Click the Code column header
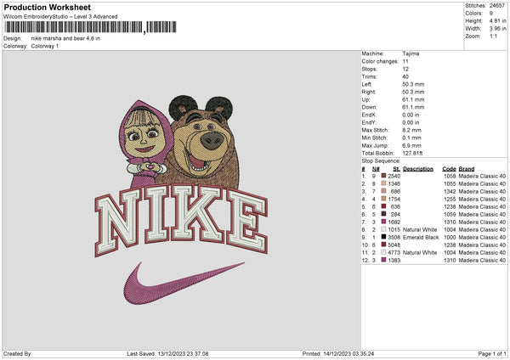This screenshot has width=510, height=360. pyautogui.click(x=449, y=169)
